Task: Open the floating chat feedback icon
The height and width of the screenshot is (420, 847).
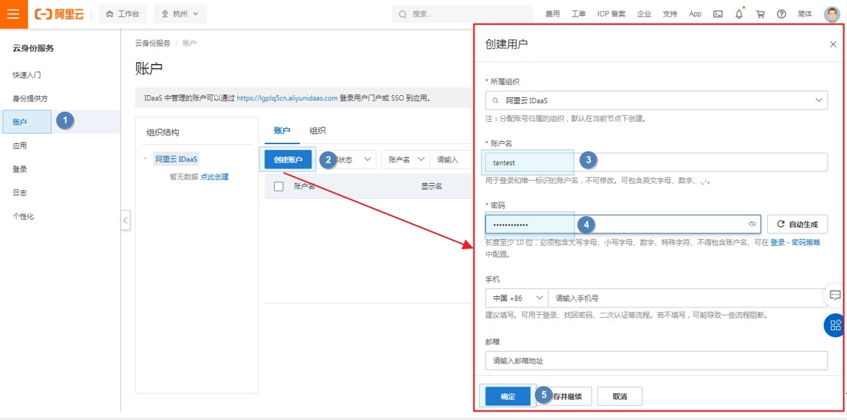Action: (x=835, y=295)
